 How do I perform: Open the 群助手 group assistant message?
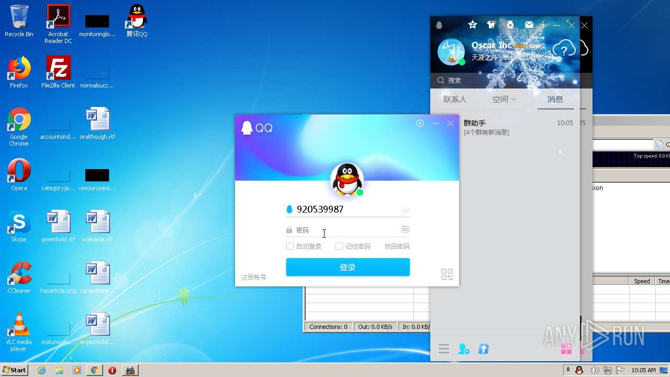pos(505,127)
